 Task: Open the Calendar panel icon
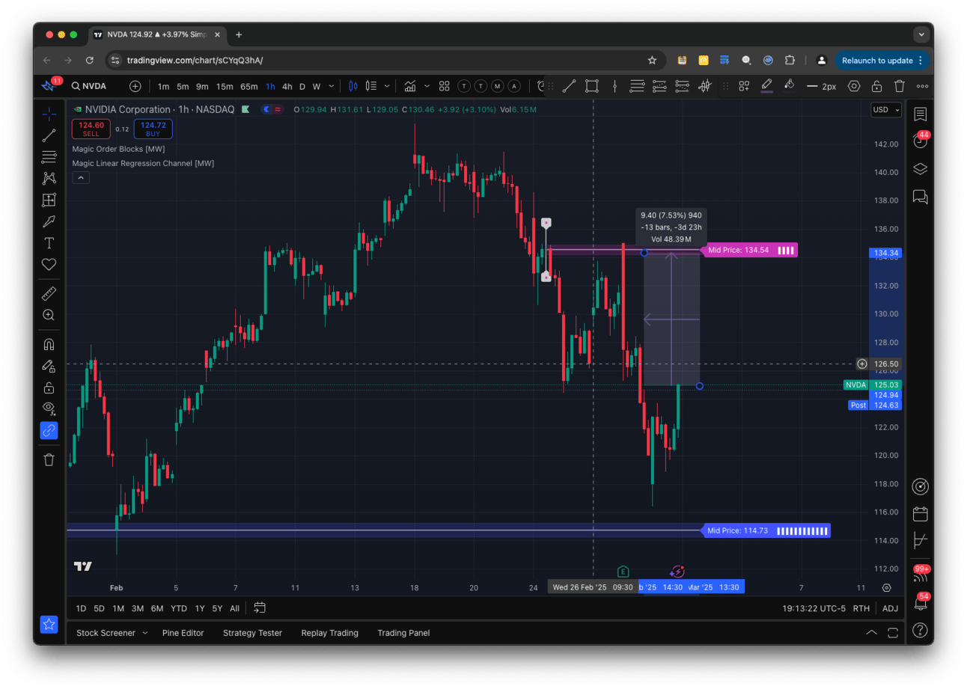pyautogui.click(x=920, y=514)
